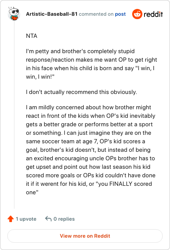Open the Artistic-Baseball-81 user profile

(x=51, y=14)
